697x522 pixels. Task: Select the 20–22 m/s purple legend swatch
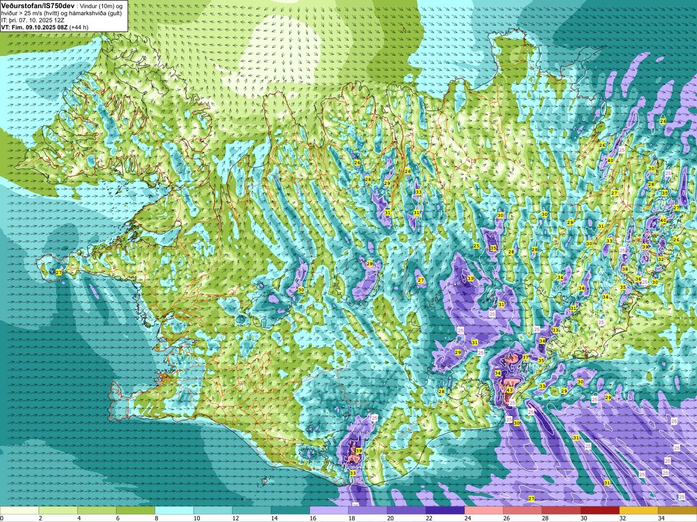(406, 510)
